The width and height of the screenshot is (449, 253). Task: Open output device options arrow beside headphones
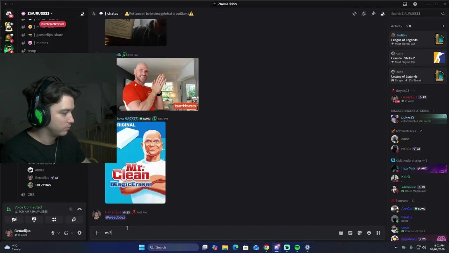[72, 233]
